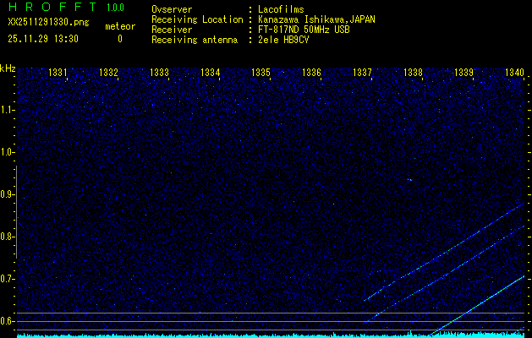This screenshot has height=338, width=532.
Task: Select the 0.9 kHz frequency label
Action: pyautogui.click(x=8, y=194)
